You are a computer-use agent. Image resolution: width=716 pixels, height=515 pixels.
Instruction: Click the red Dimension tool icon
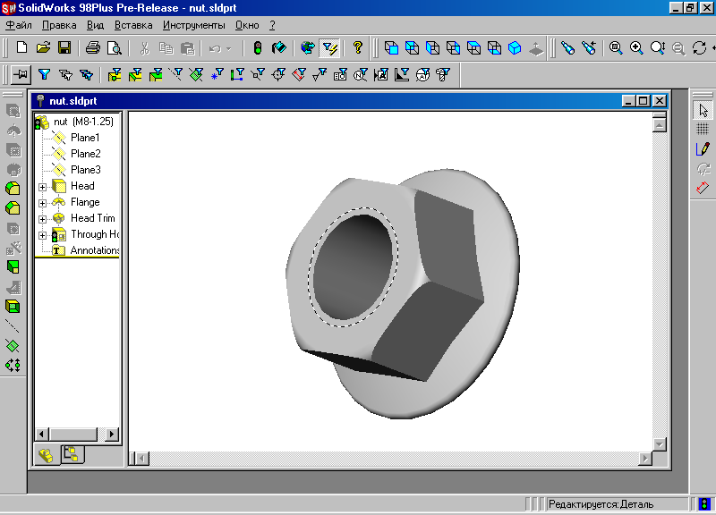pyautogui.click(x=703, y=187)
